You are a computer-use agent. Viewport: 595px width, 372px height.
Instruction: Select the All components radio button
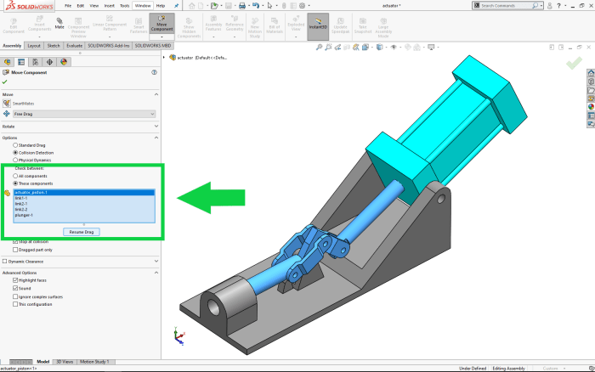click(x=15, y=176)
